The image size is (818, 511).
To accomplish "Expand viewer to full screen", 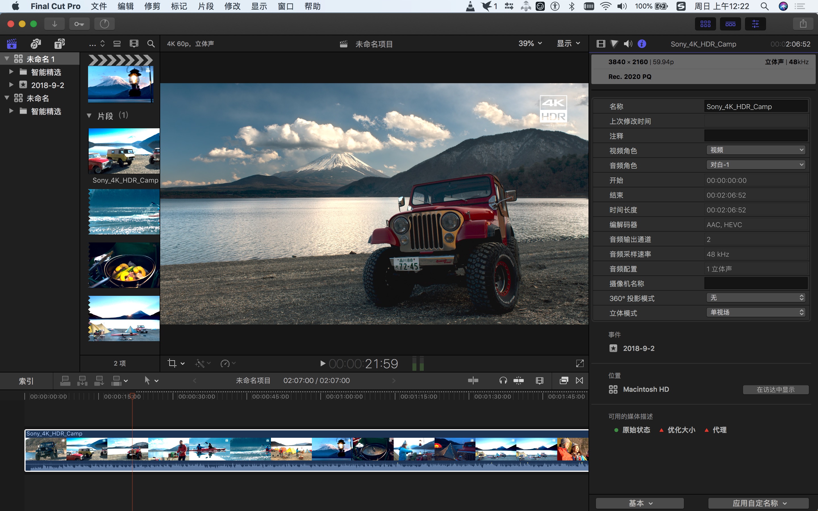I will coord(579,363).
